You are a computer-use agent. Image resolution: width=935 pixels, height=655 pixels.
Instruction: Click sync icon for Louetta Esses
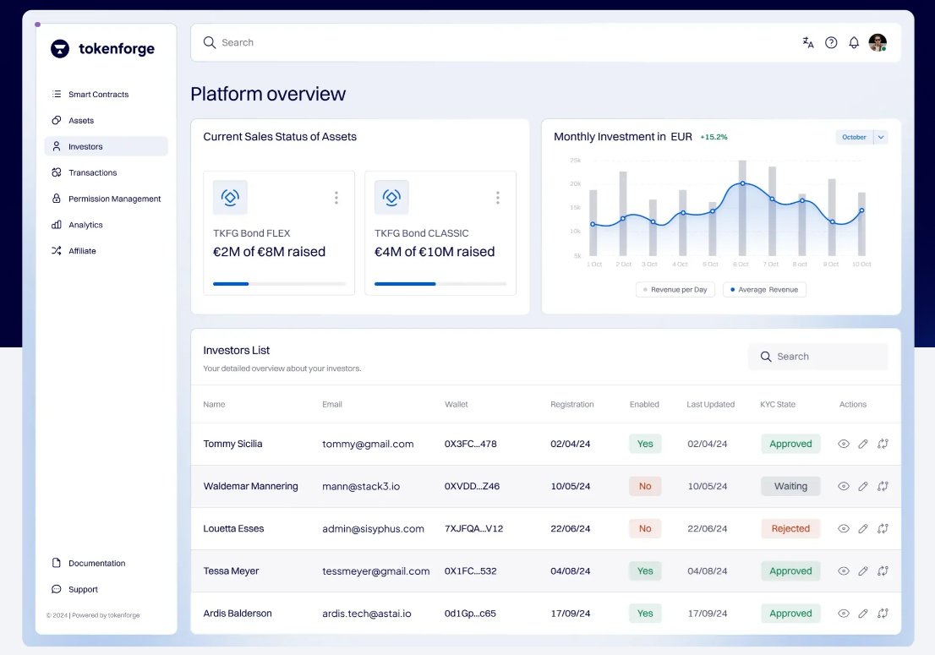click(x=883, y=528)
